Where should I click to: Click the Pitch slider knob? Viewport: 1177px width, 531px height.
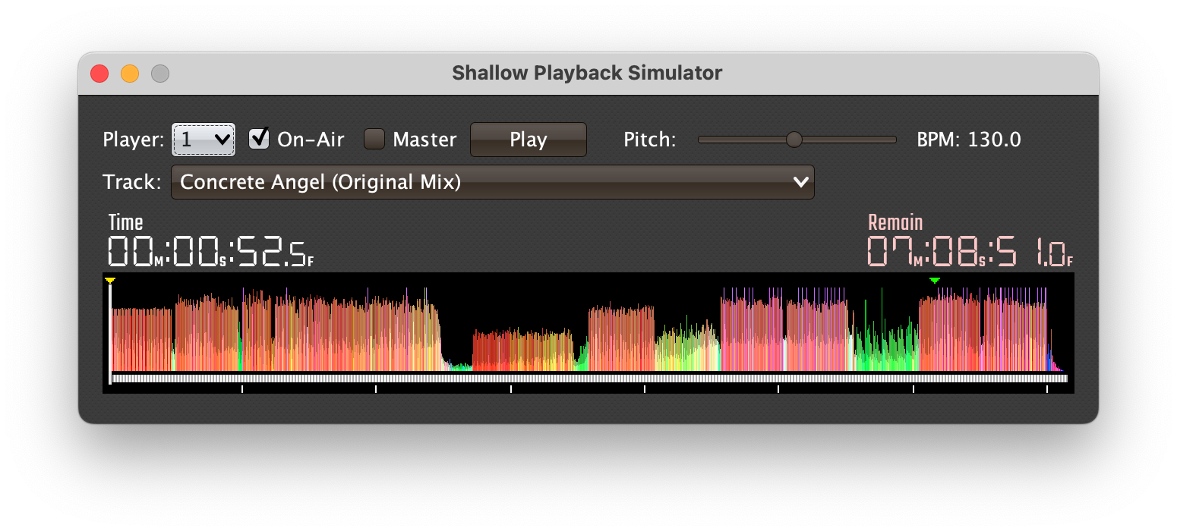[794, 140]
